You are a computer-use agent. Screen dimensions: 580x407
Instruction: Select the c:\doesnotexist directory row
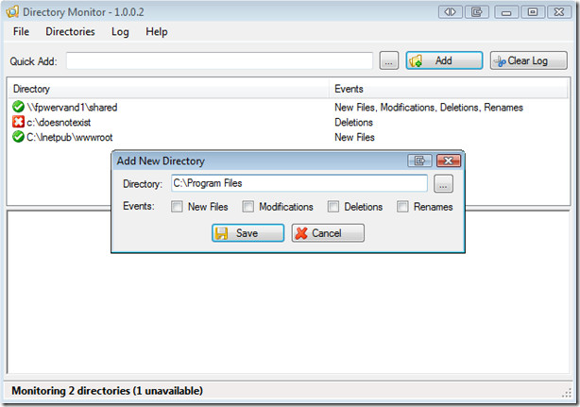point(288,123)
